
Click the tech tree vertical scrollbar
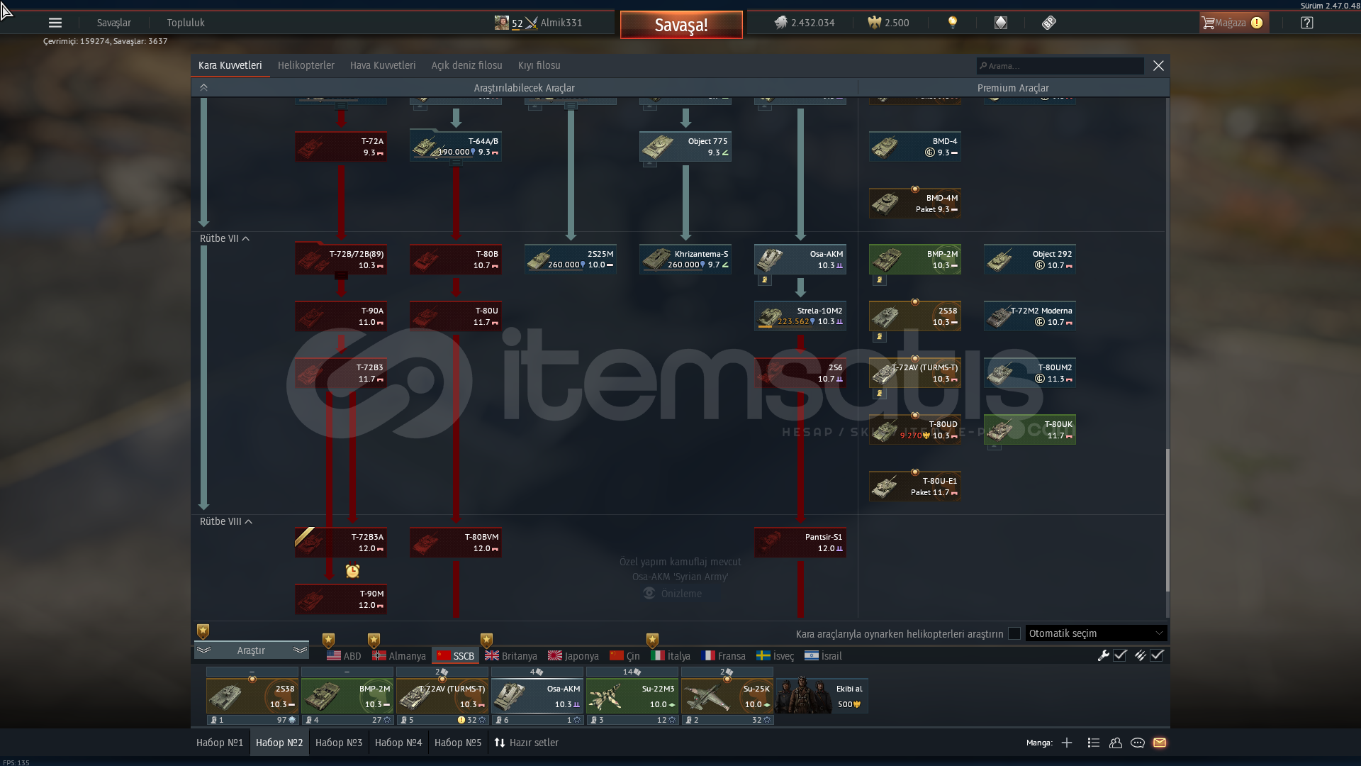1167,521
